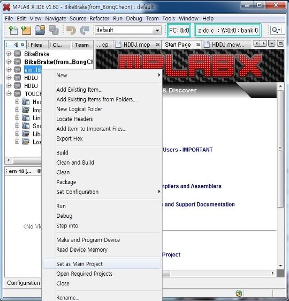This screenshot has width=289, height=301.
Task: Choose Locate Headers
Action: pos(102,119)
